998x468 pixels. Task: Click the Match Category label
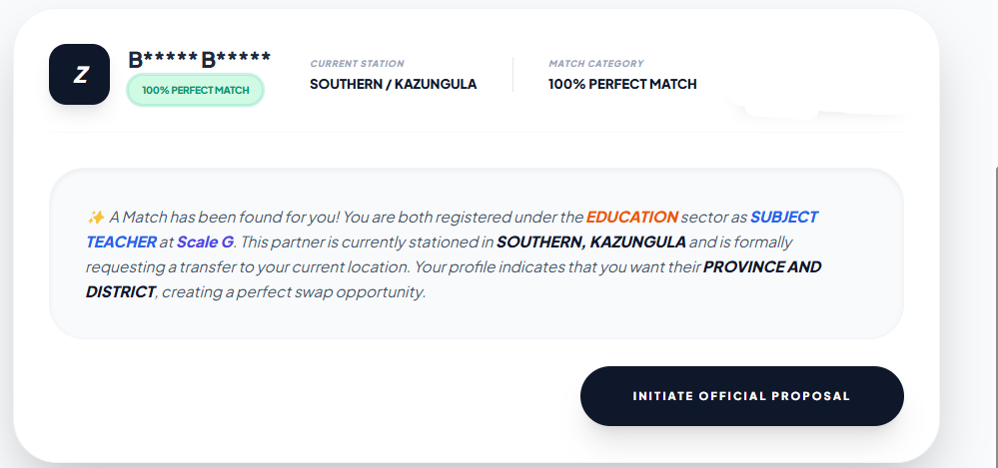click(x=596, y=64)
